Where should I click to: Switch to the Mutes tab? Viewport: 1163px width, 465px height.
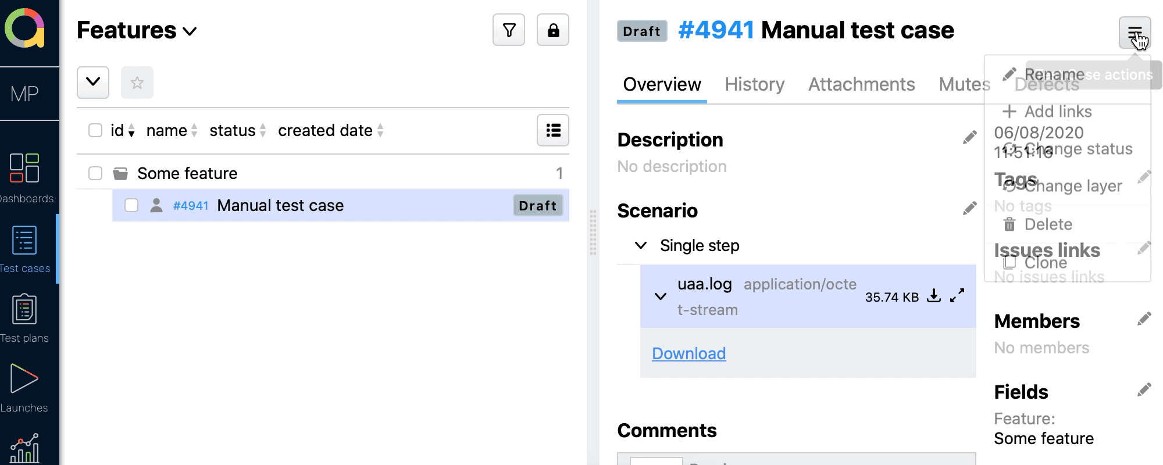964,85
